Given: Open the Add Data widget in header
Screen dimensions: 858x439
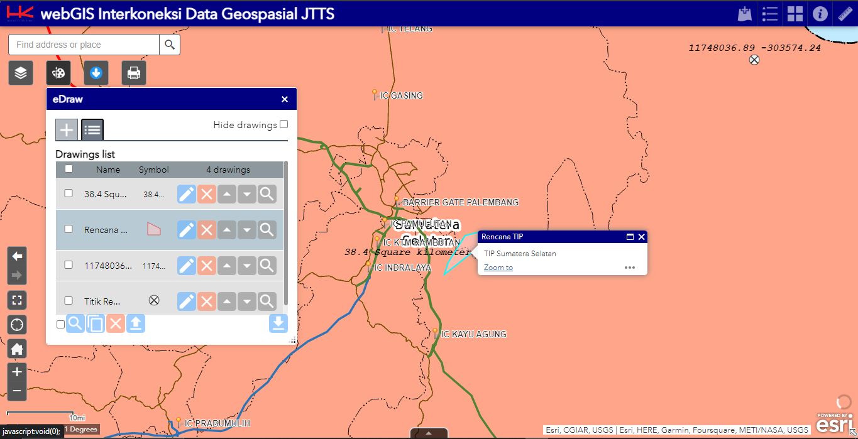Looking at the screenshot, I should [x=745, y=14].
